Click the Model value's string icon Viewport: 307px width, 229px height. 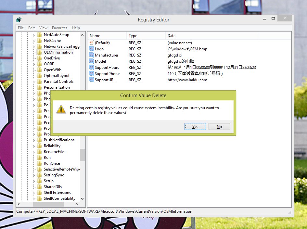91,61
